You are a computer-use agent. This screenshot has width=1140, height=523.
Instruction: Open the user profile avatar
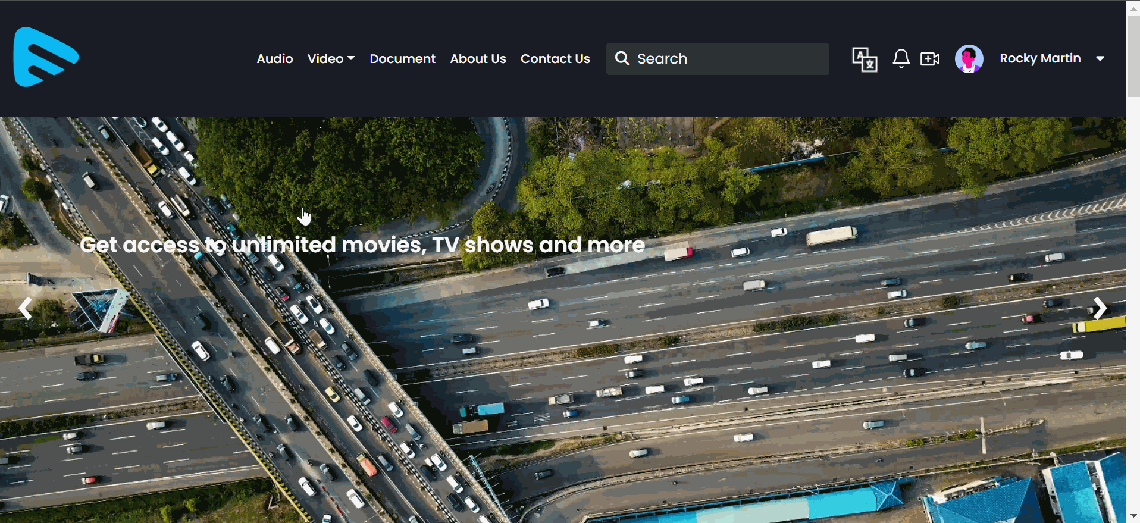click(969, 59)
